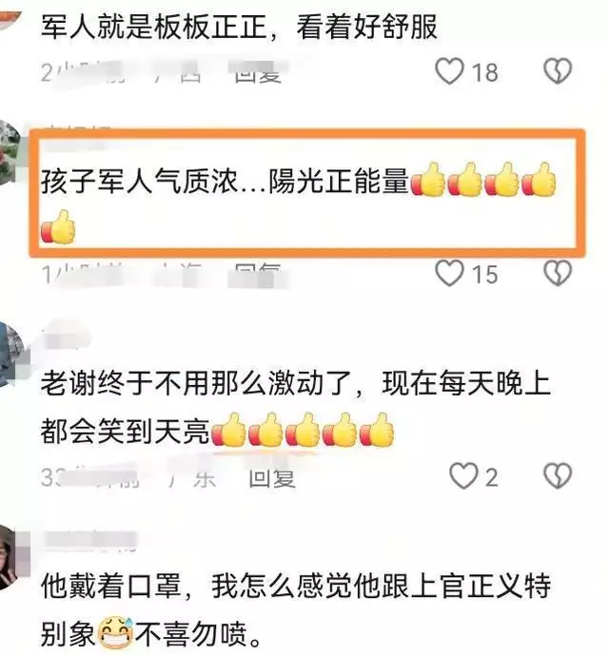Open avatar of the 孩子军人气质浓 commenter
Viewport: 609px width, 655px height.
click(x=10, y=151)
